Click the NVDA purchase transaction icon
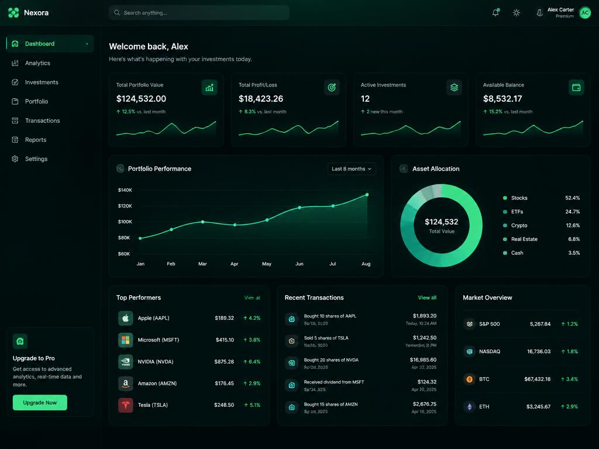Image resolution: width=599 pixels, height=449 pixels. click(x=291, y=363)
